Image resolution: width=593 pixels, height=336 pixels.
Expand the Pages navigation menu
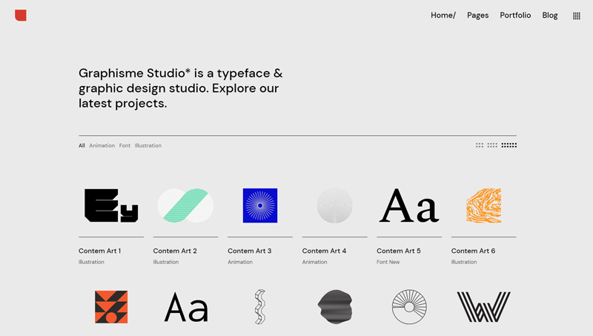coord(477,16)
